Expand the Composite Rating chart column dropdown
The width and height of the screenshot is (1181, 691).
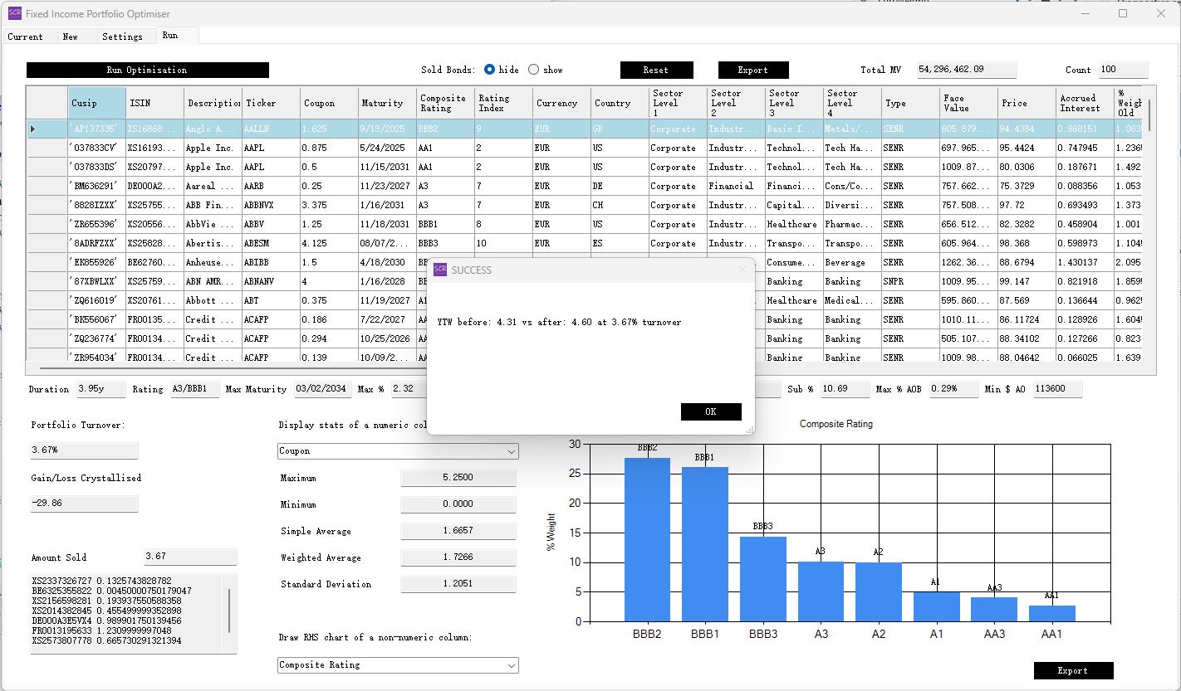tap(510, 665)
